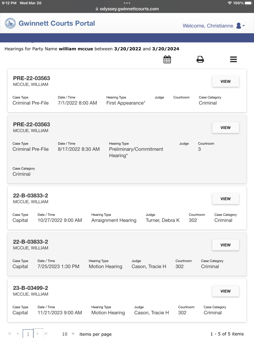The height and width of the screenshot is (338, 254).
Task: Go to the previous page arrow
Action: (18, 334)
